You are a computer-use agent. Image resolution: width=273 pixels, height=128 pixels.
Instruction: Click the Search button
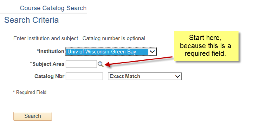click(x=33, y=116)
